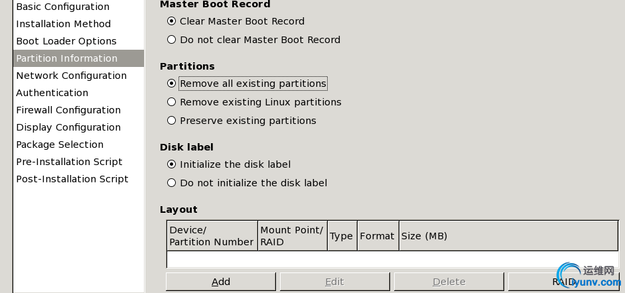The width and height of the screenshot is (625, 293).
Task: Go to Package Selection
Action: [60, 145]
